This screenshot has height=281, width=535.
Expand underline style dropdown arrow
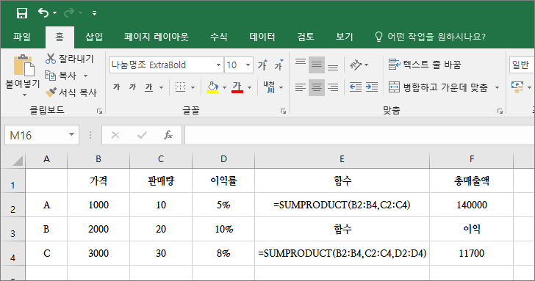[161, 88]
